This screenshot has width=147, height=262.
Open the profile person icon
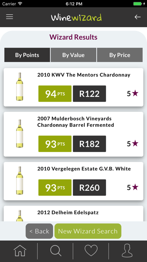127,251
